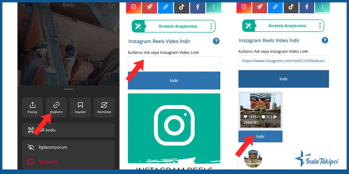This screenshot has width=349, height=174.
Task: Click the Reels title in the header
Action: 68,5
